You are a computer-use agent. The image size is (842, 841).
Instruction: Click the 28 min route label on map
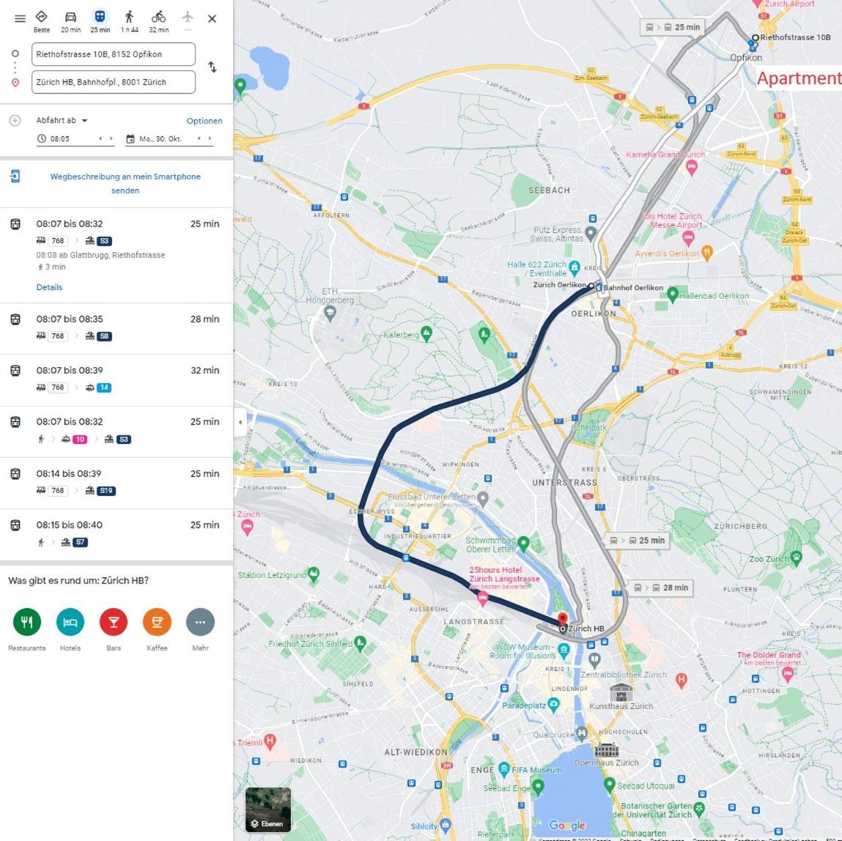tap(662, 588)
